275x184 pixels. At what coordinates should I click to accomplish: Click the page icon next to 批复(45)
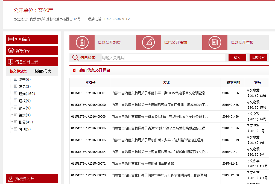(x=15, y=122)
